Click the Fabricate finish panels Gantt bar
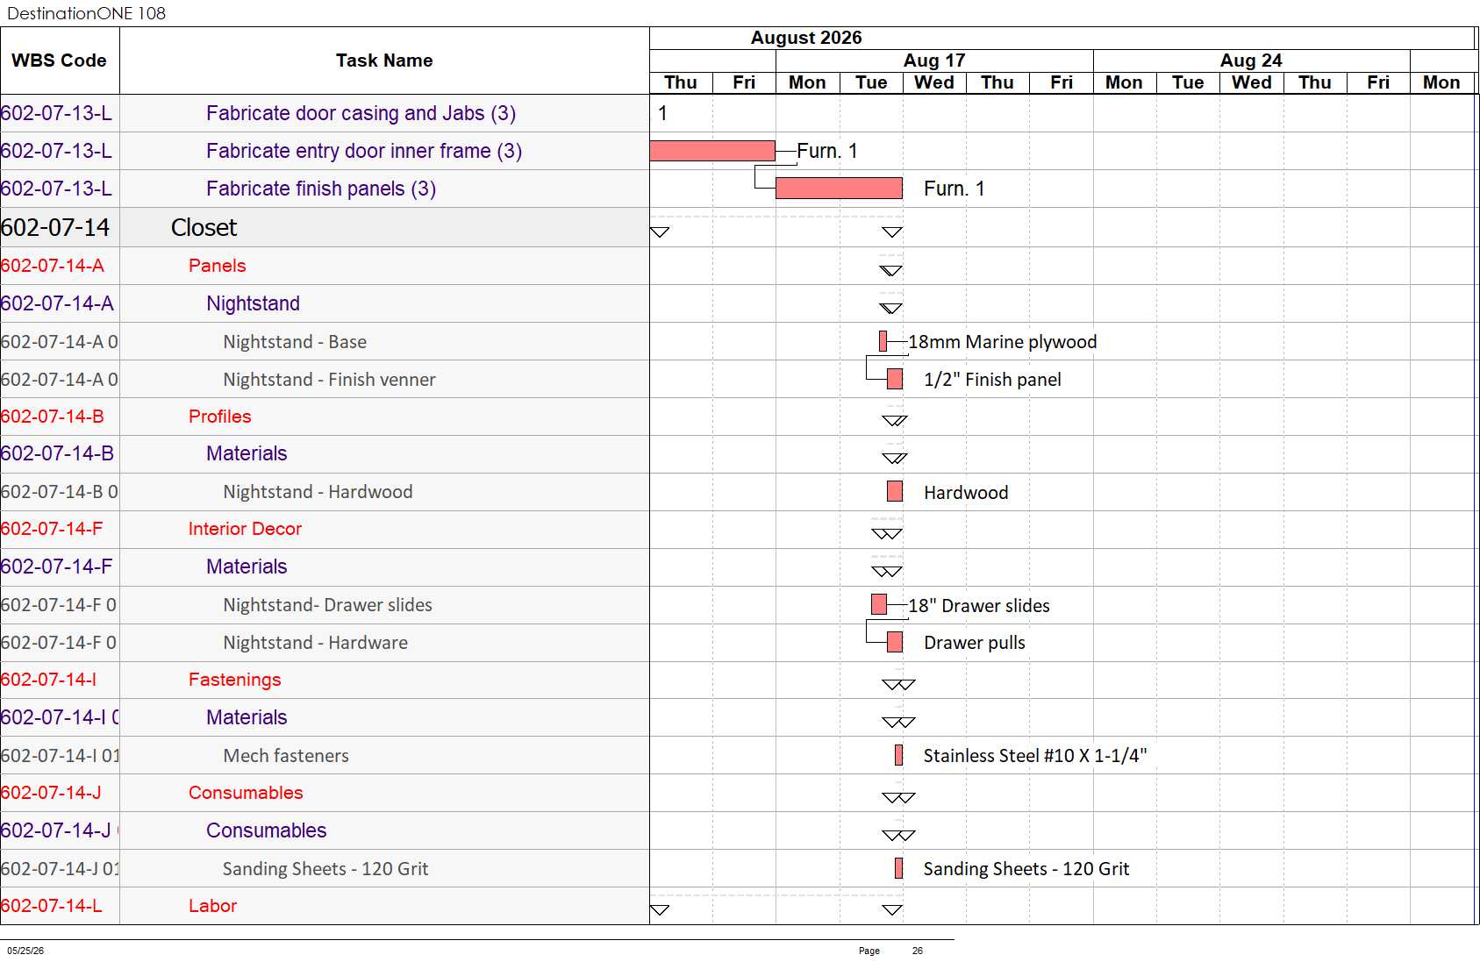This screenshot has height=962, width=1480. pyautogui.click(x=839, y=189)
